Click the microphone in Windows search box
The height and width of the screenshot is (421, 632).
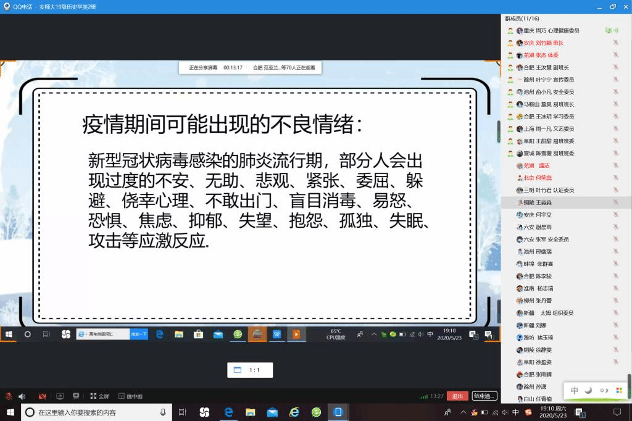point(163,412)
